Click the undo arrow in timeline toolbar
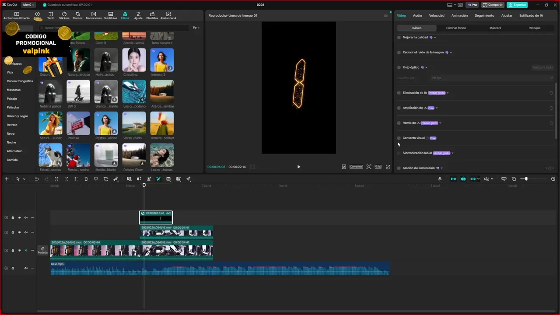This screenshot has width=560, height=315. [37, 179]
